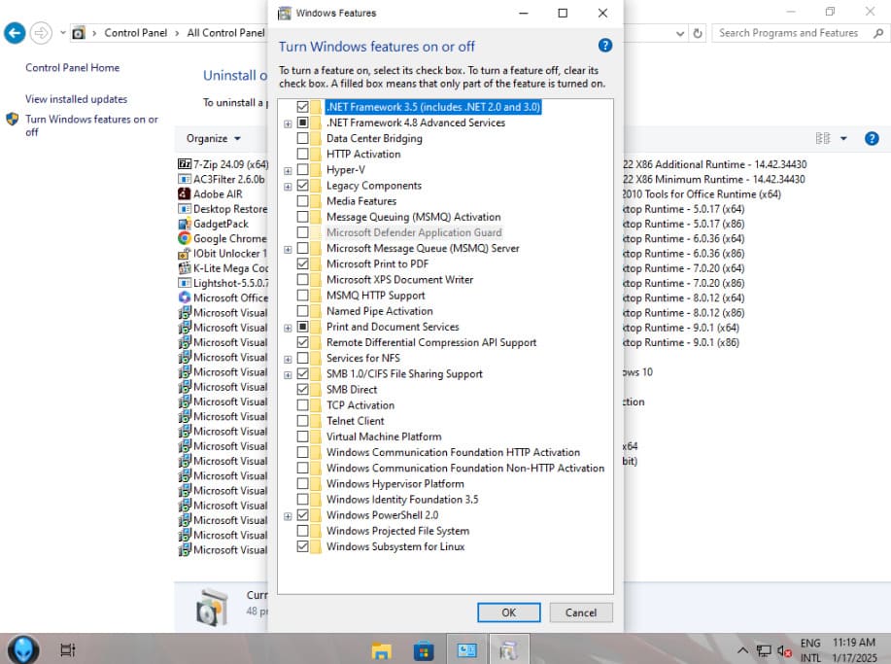Viewport: 891px width, 664px height.
Task: Click the OK button
Action: [x=508, y=612]
